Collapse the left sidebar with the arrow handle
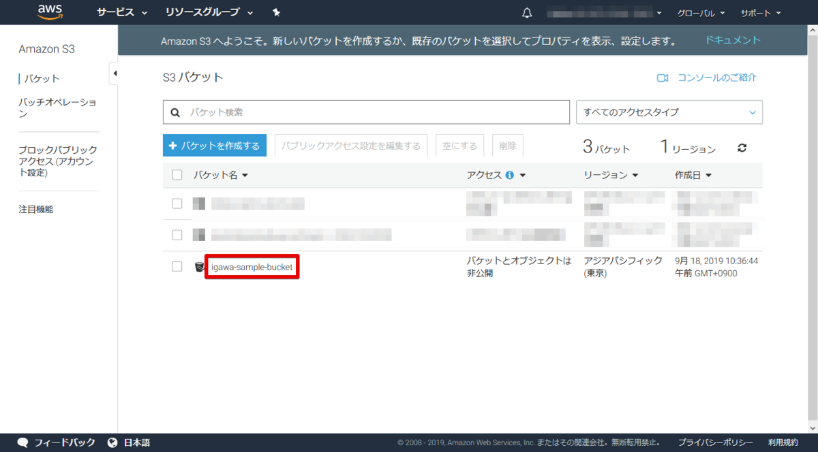Viewport: 818px width, 452px height. [x=115, y=73]
